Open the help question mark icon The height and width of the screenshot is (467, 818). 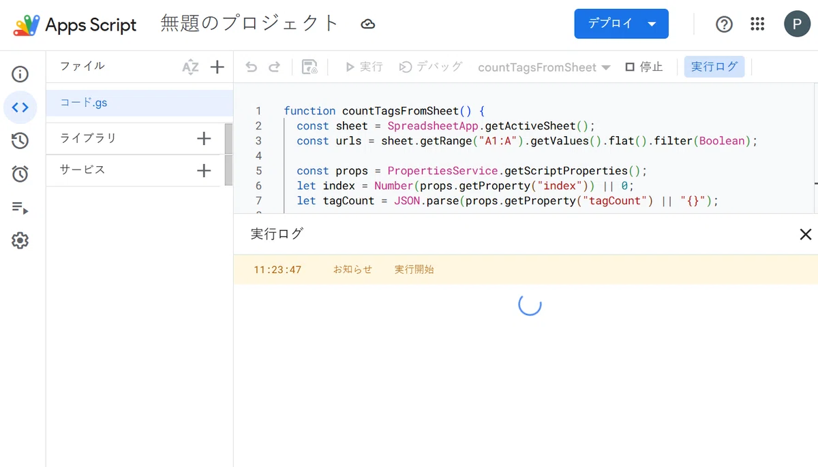724,25
